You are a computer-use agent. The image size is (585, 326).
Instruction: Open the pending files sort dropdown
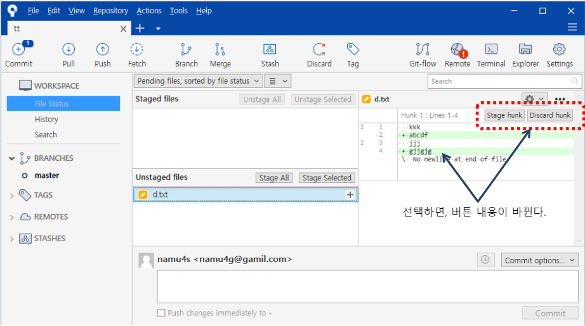point(199,81)
